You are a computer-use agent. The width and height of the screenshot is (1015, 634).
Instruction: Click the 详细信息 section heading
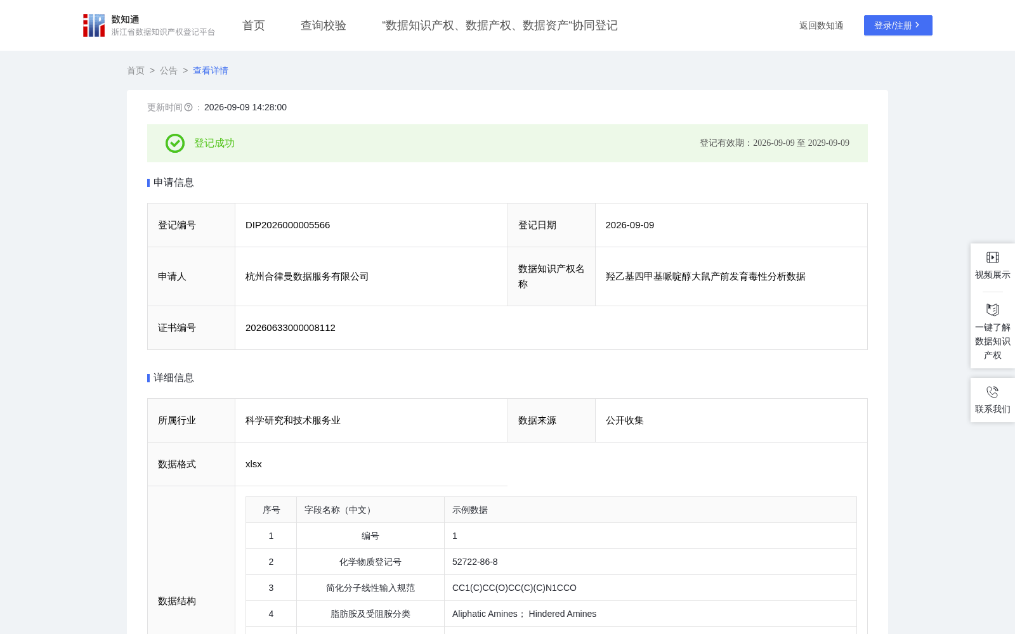point(174,378)
